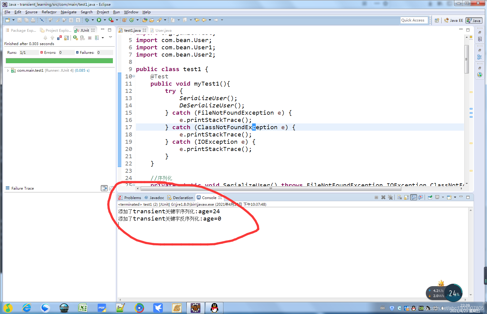This screenshot has width=487, height=314.
Task: Enable Scroll Lock in the JUnit view
Action: [66, 38]
